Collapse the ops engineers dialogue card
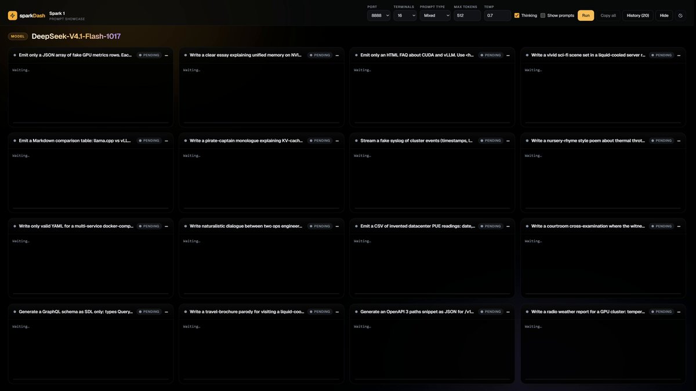Image resolution: width=696 pixels, height=391 pixels. [x=337, y=226]
